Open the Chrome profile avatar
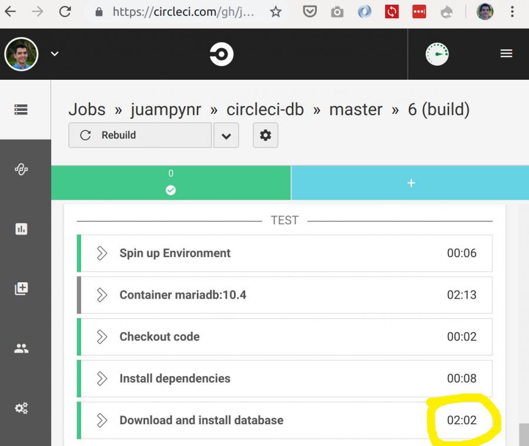Viewport: 529px width, 446px height. pos(485,12)
